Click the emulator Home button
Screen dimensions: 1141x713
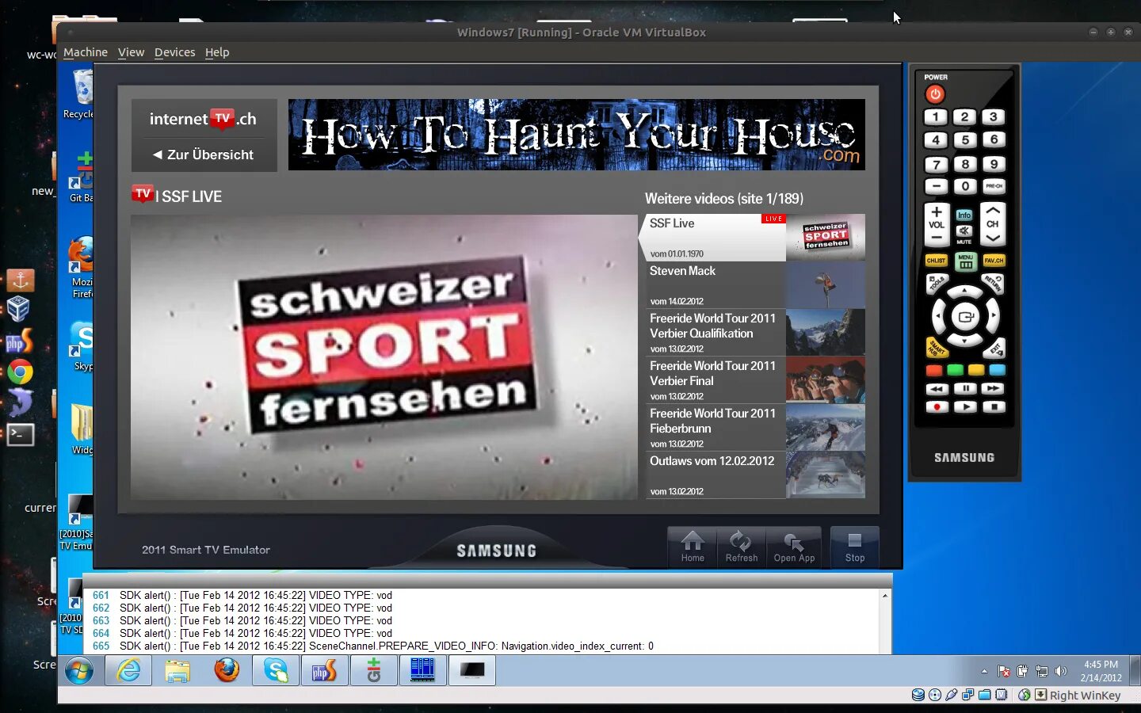693,547
